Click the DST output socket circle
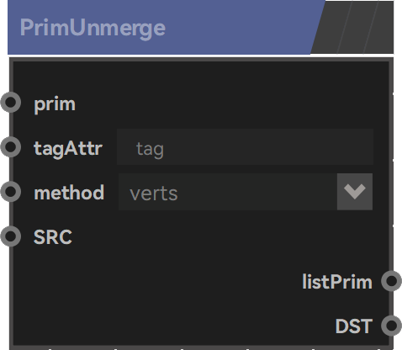 click(391, 326)
